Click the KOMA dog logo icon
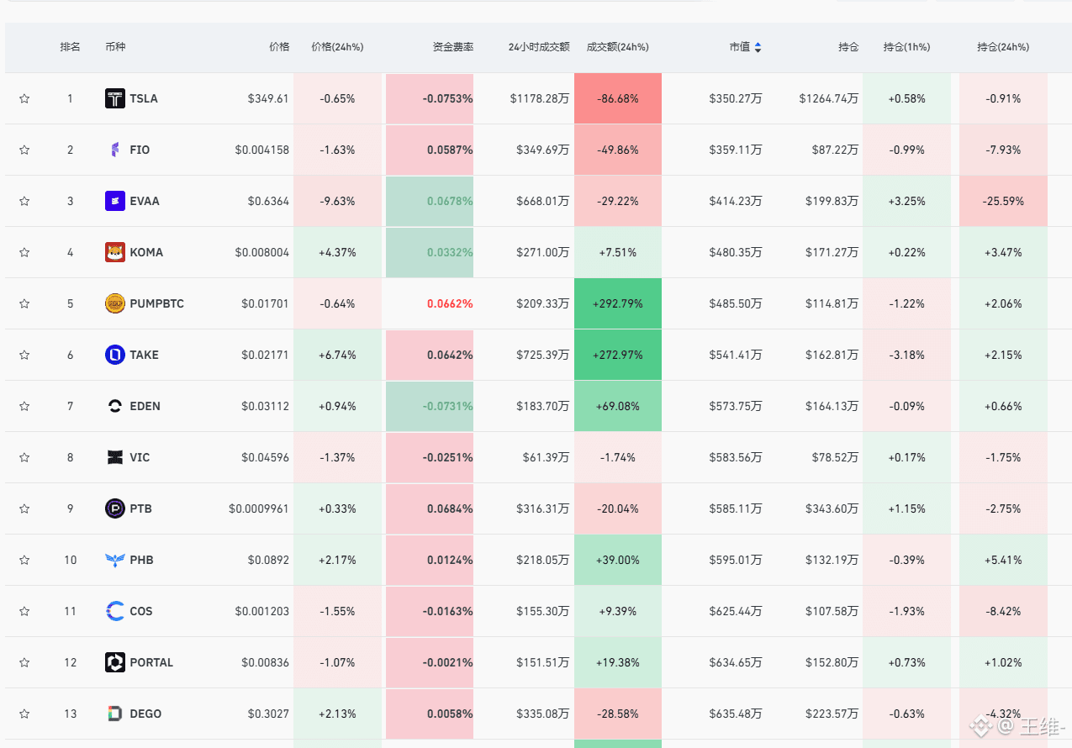 (115, 252)
